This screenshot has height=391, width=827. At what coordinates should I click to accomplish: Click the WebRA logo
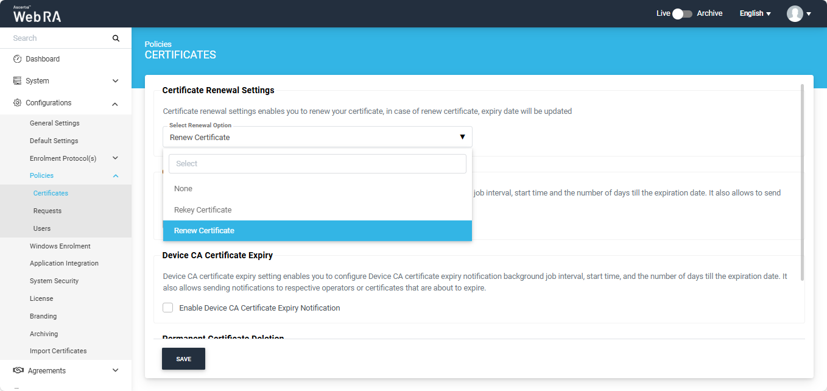37,15
